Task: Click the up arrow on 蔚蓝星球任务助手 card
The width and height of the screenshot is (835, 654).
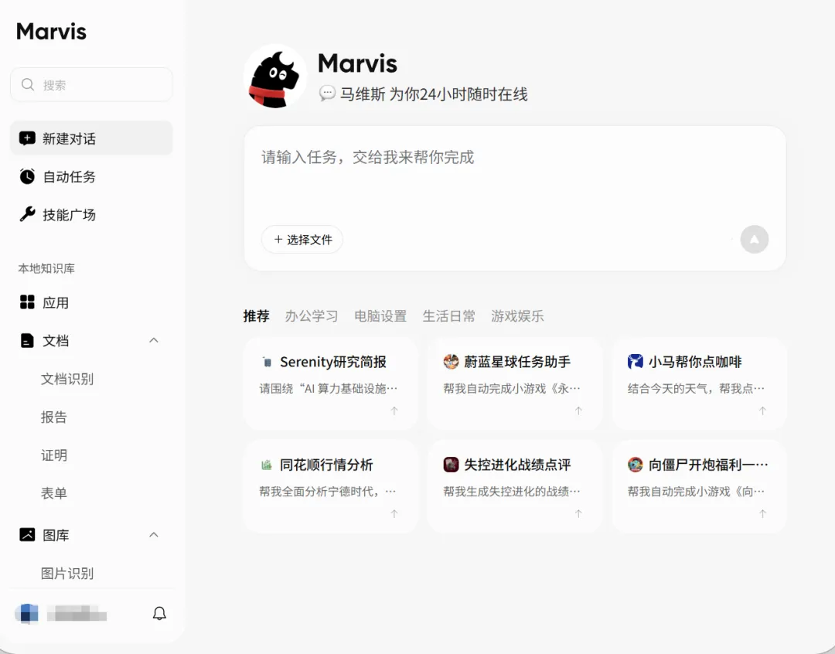Action: click(x=578, y=410)
